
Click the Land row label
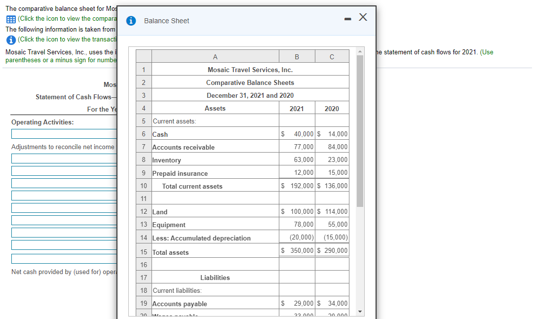point(160,212)
